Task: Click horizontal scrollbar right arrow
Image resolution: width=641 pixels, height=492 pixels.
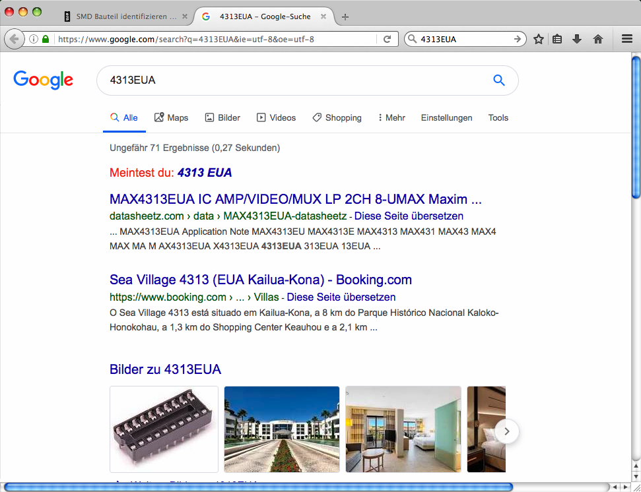Action: (625, 487)
